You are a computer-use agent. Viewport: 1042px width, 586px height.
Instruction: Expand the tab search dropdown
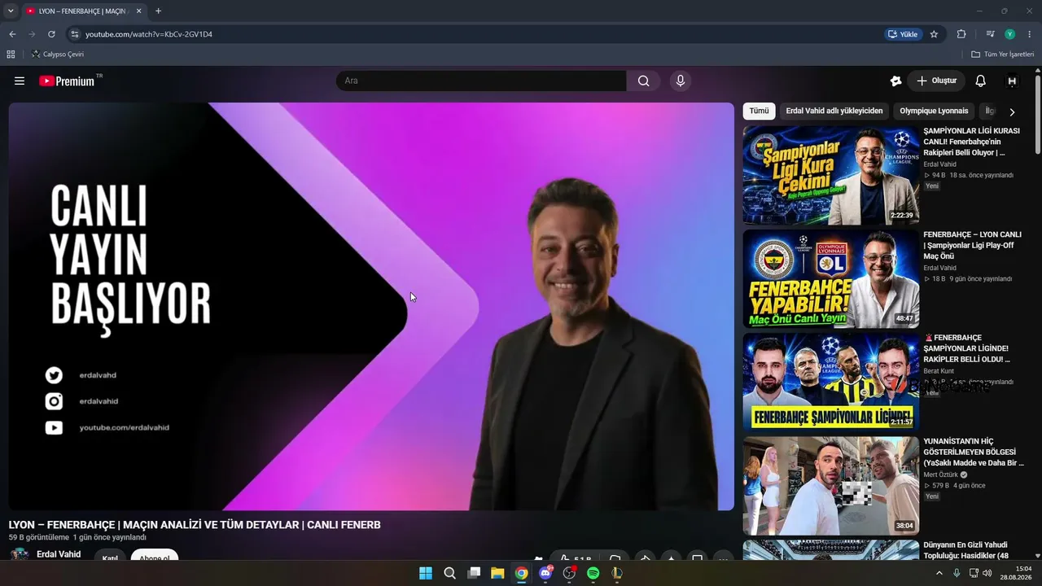coord(11,11)
